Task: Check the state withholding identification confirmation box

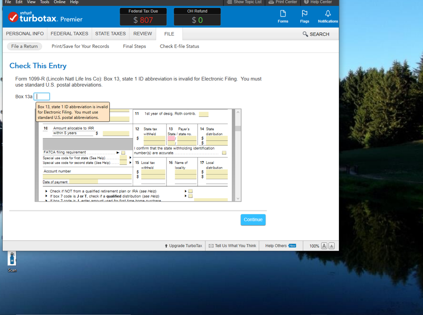Action: click(224, 153)
